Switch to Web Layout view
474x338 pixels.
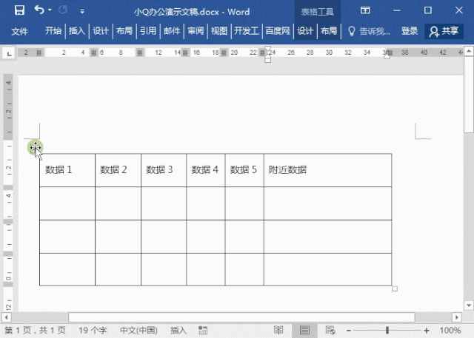tap(330, 330)
